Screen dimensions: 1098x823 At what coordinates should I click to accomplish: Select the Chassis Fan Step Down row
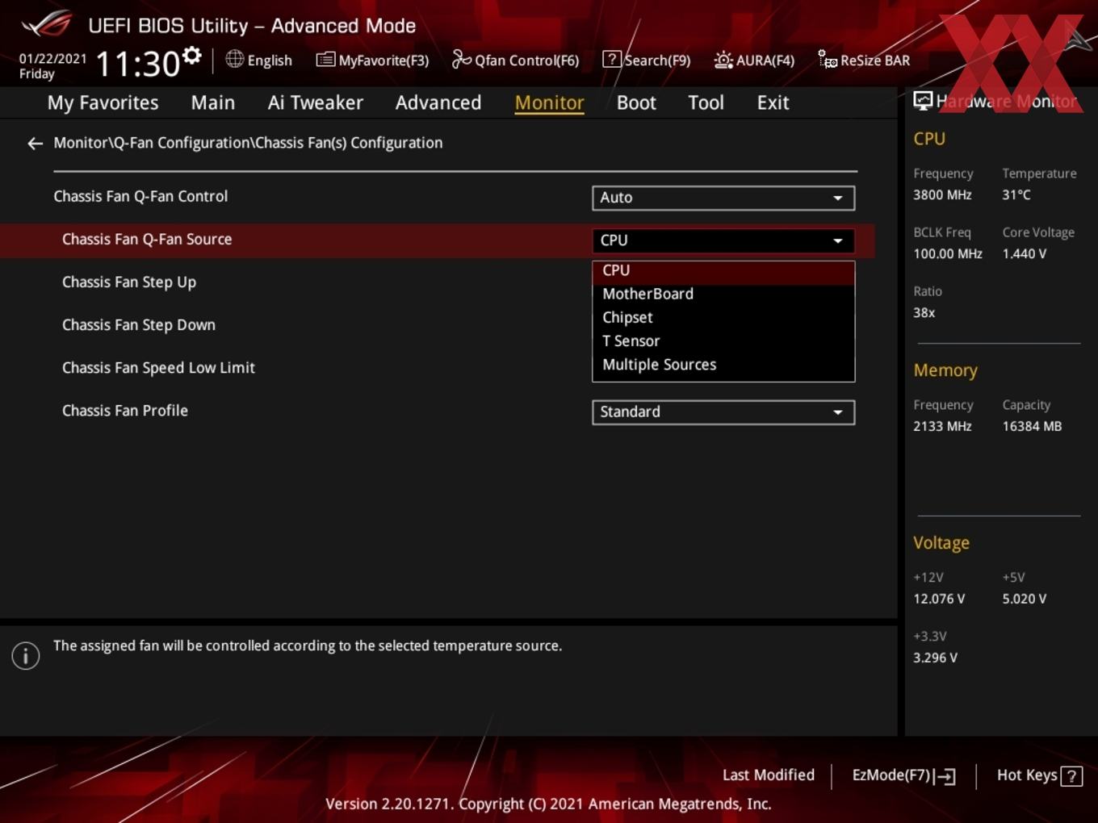coord(139,325)
